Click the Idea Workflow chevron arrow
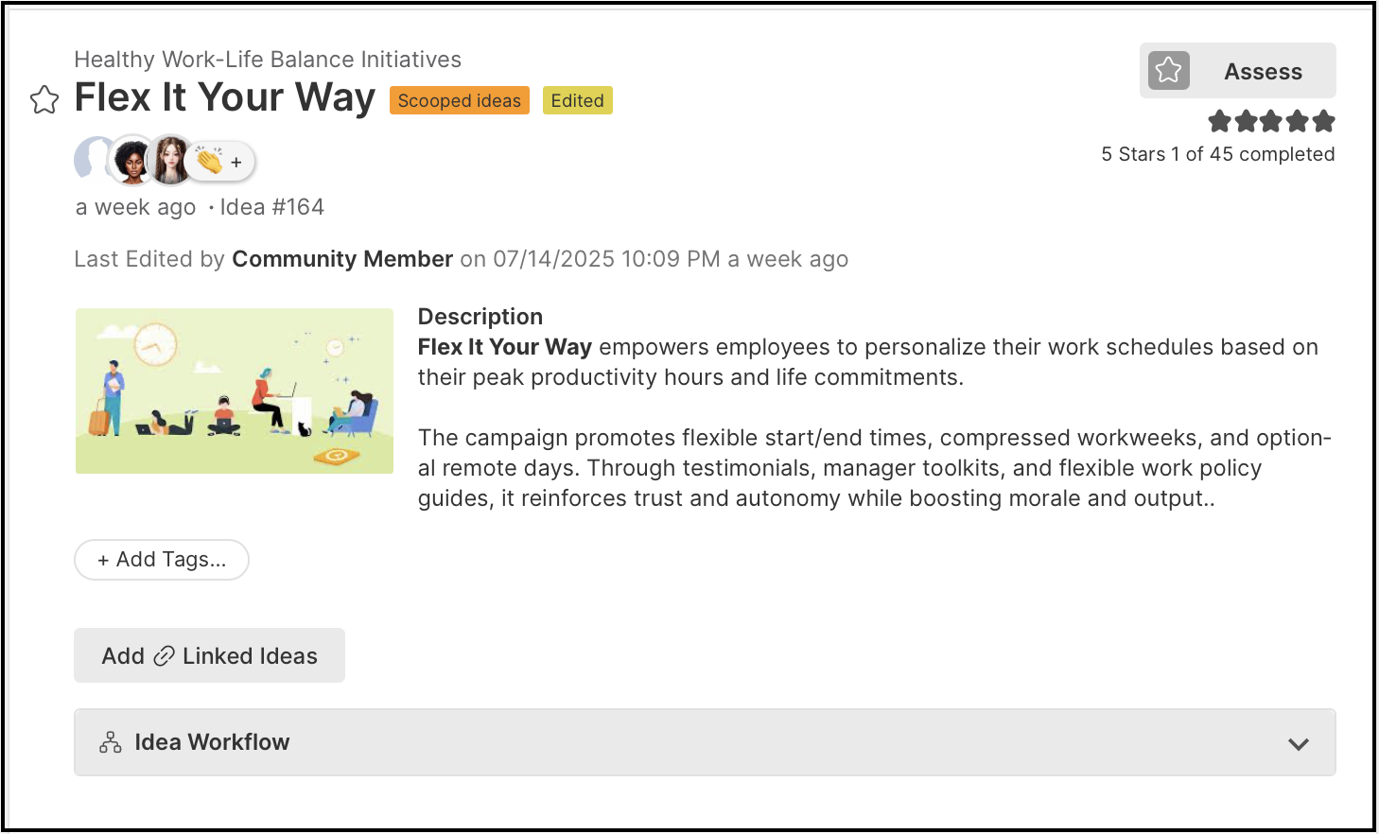Image resolution: width=1379 pixels, height=834 pixels. [x=1299, y=743]
